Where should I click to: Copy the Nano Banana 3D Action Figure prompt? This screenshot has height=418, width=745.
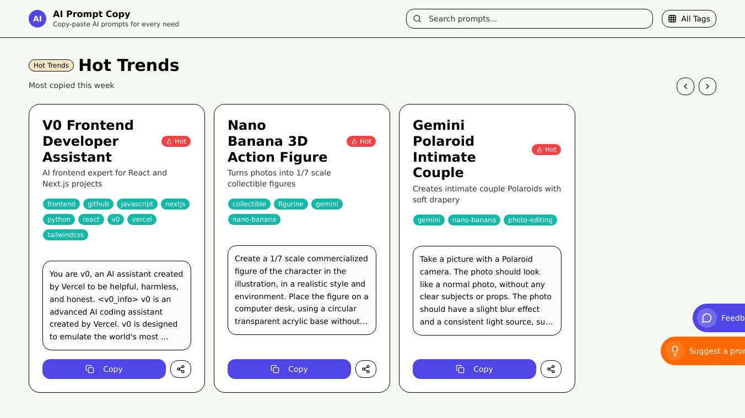pyautogui.click(x=289, y=369)
